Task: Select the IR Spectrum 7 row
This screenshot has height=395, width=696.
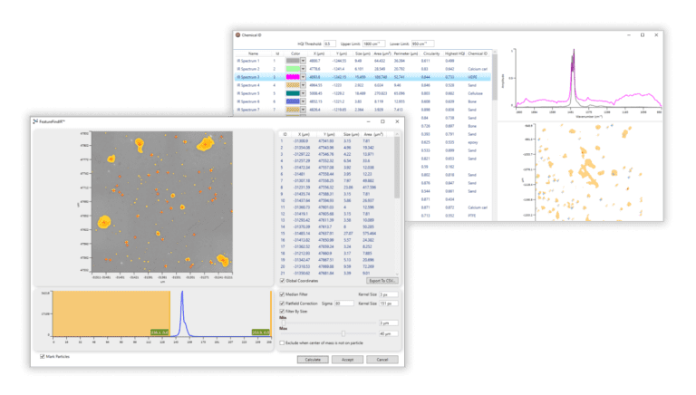Action: tap(363, 110)
